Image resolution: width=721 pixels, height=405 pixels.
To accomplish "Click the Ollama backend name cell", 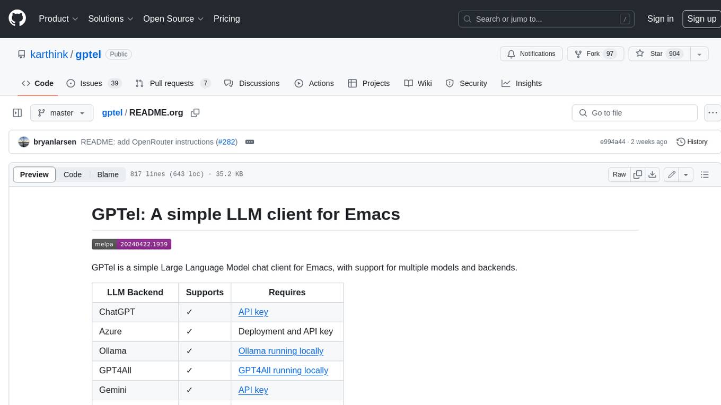I will (135, 351).
